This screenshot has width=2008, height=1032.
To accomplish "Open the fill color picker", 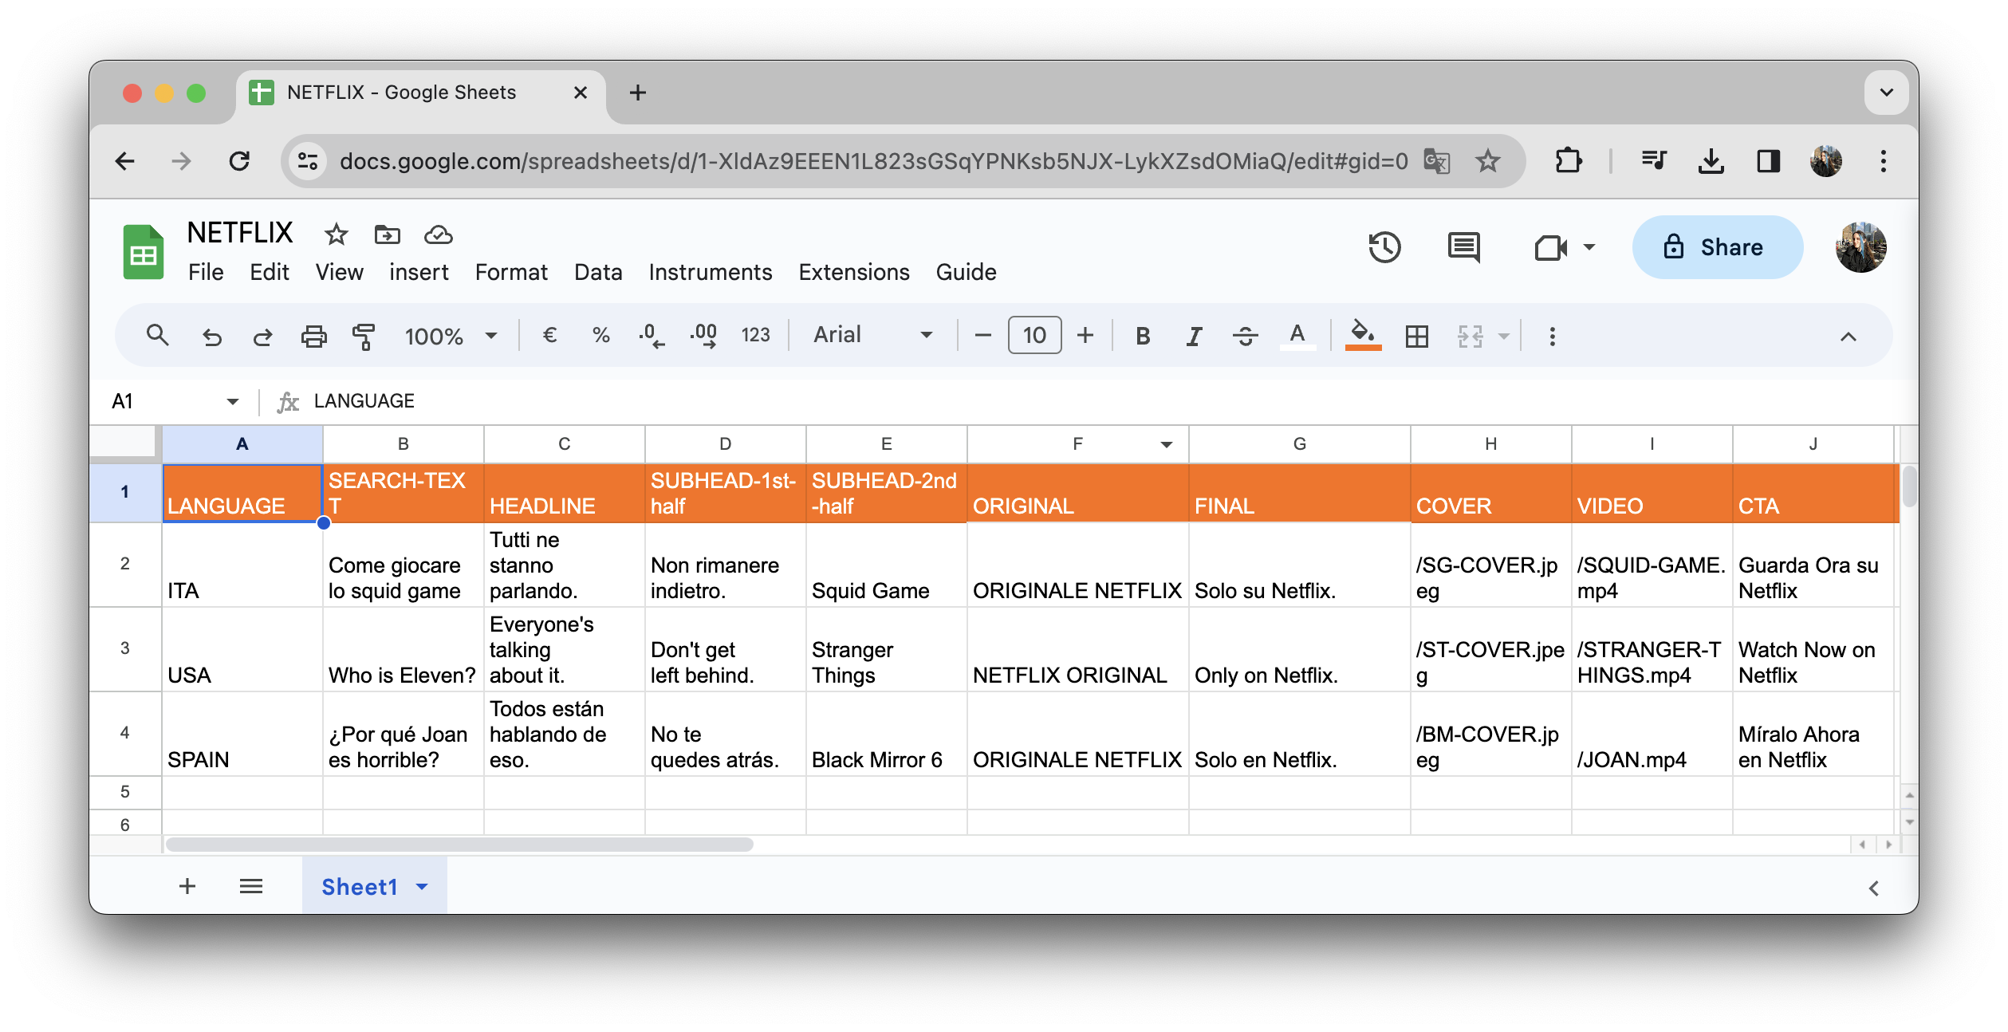I will (x=1363, y=335).
